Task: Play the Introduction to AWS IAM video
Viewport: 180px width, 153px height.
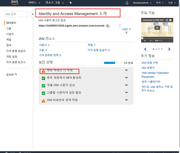Action: [x=157, y=28]
